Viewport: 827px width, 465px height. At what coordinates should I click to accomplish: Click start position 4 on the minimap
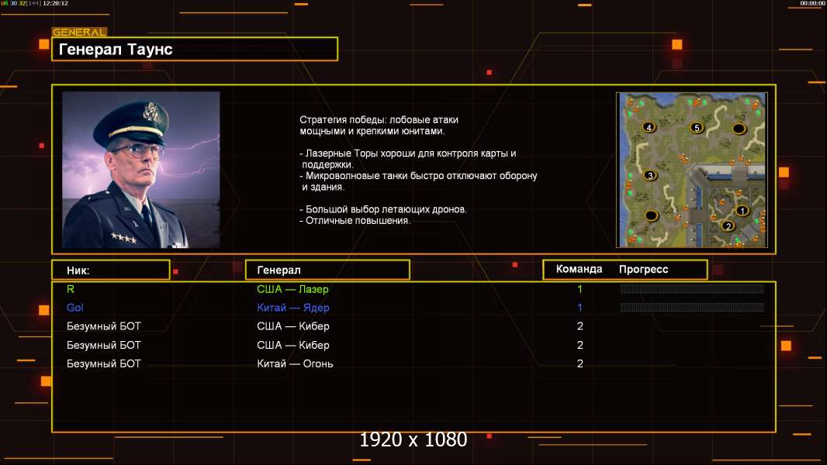tap(649, 127)
